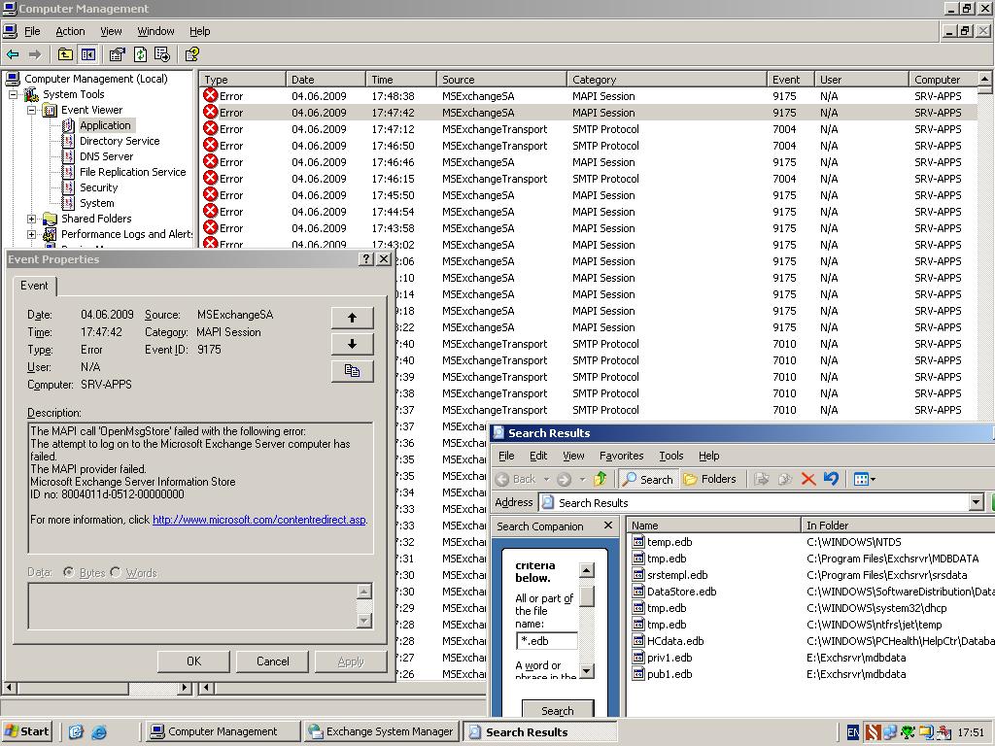Open the File menu in Computer Management
The image size is (995, 746).
(x=32, y=31)
